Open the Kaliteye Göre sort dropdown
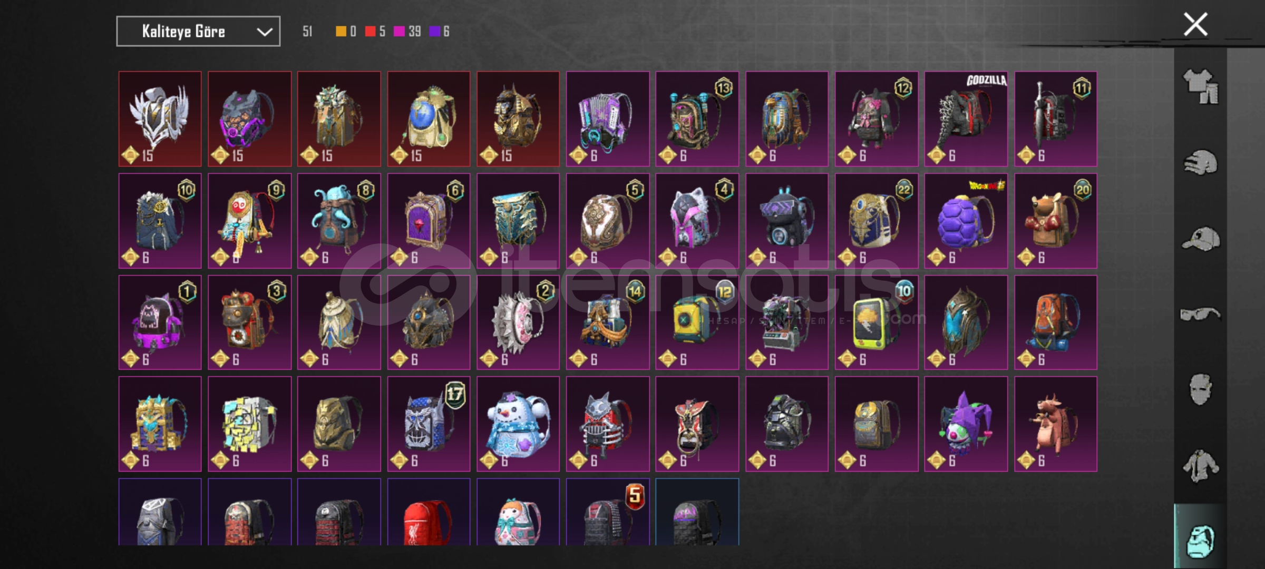The width and height of the screenshot is (1265, 569). coord(198,32)
